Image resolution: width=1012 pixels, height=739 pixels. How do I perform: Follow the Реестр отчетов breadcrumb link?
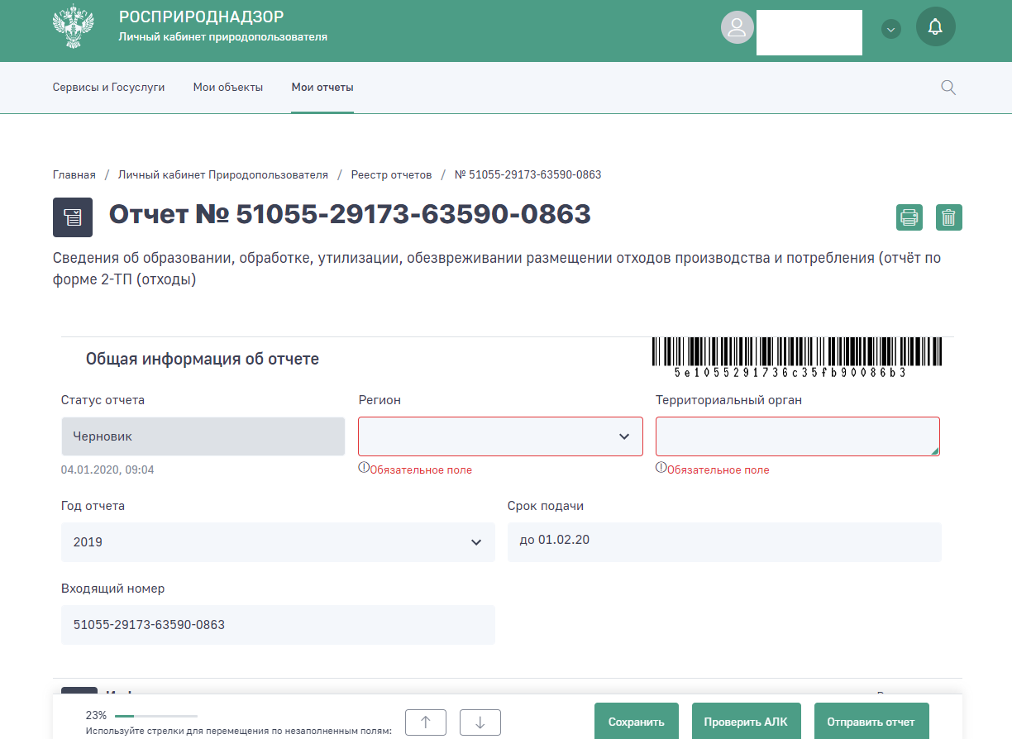(391, 175)
